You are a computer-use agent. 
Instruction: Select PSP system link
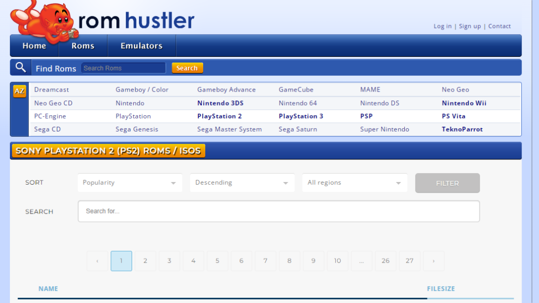point(366,116)
